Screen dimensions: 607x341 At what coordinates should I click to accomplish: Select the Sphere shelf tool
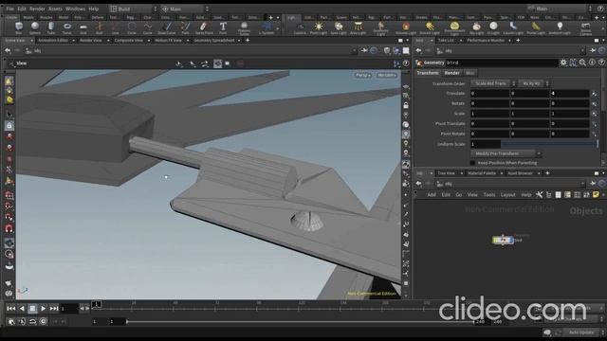35,27
